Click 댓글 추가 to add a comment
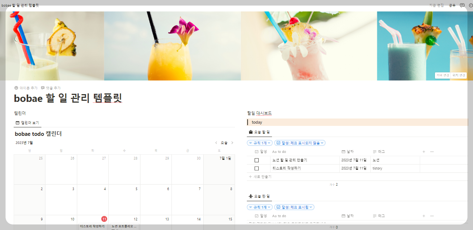The height and width of the screenshot is (230, 473). pyautogui.click(x=51, y=88)
